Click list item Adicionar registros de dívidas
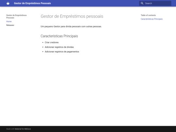Image resolution: width=176 pixels, height=132 pixels. 59,47
